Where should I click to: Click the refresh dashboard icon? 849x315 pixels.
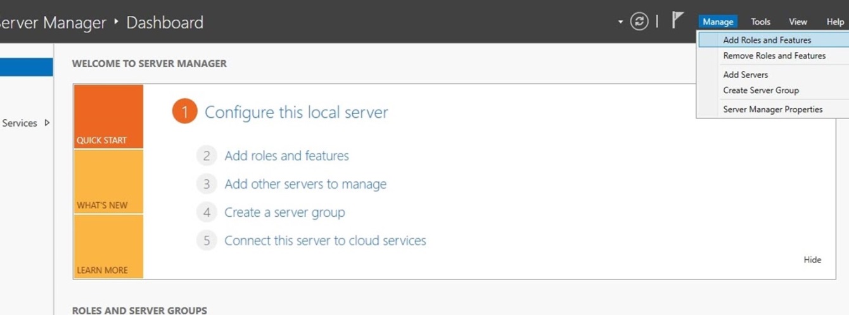pyautogui.click(x=639, y=22)
